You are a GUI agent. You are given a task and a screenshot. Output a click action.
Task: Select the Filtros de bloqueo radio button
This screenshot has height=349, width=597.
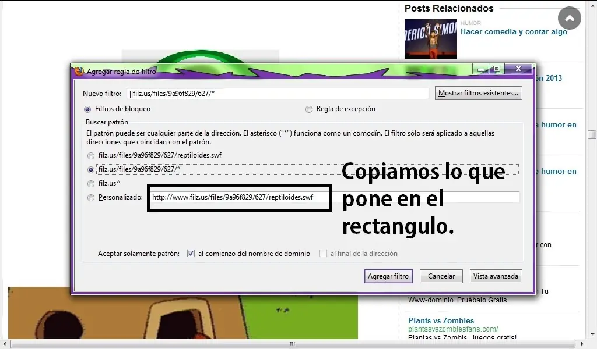87,109
